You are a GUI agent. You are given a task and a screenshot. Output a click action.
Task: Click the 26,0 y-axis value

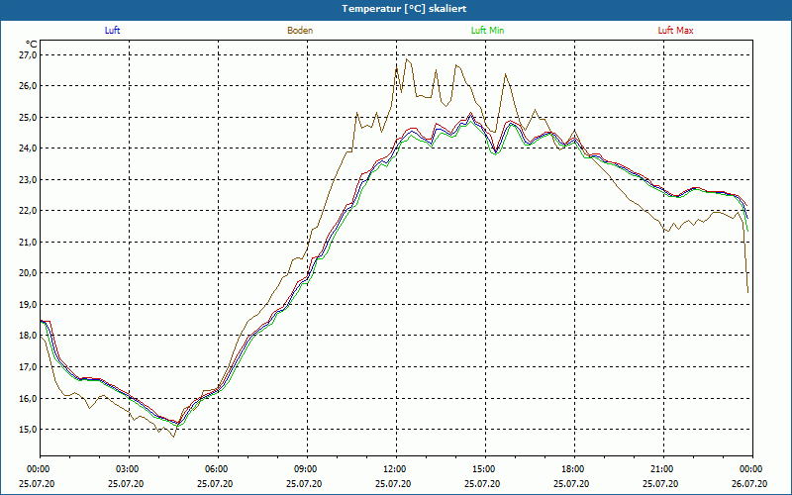pyautogui.click(x=28, y=86)
